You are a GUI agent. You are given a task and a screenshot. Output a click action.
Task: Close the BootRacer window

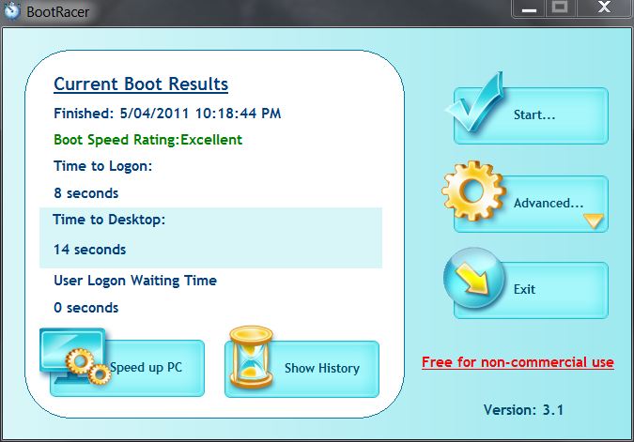[x=605, y=8]
